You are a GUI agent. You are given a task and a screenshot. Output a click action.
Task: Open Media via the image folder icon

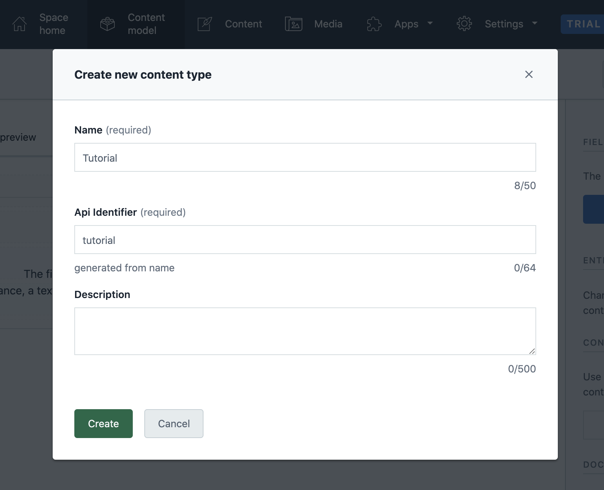[293, 24]
